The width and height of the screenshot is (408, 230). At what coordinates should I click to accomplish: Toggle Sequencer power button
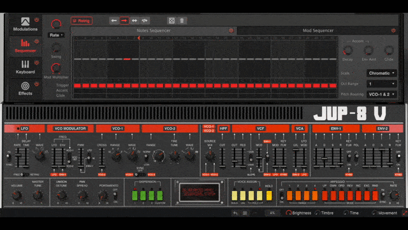37,41
